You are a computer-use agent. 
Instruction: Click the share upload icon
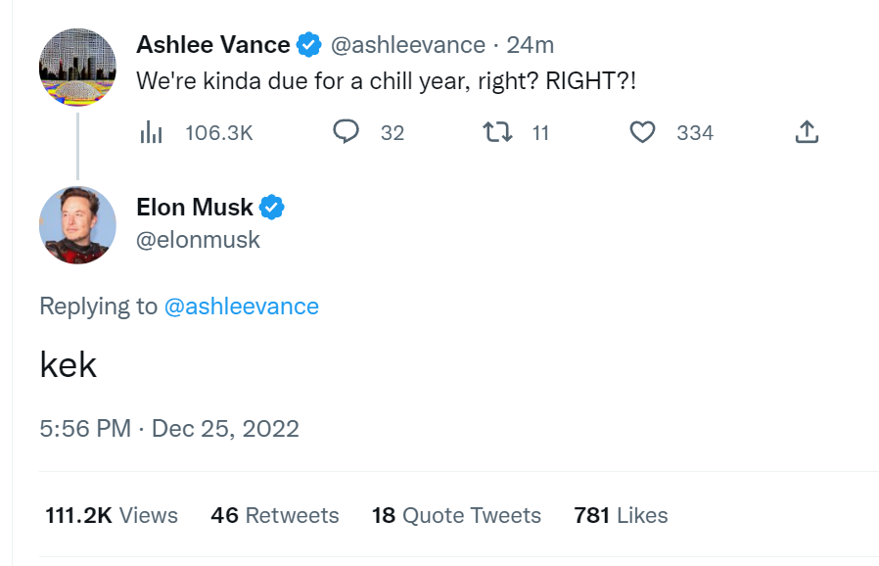(807, 132)
